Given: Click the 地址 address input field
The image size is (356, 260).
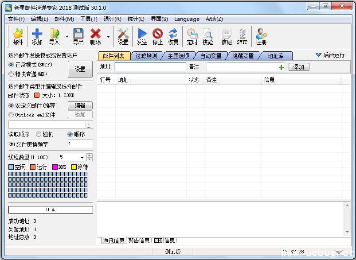Looking at the screenshot, I should tap(150, 67).
